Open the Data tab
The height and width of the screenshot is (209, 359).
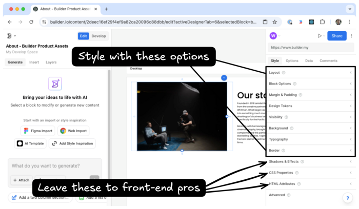tap(309, 61)
